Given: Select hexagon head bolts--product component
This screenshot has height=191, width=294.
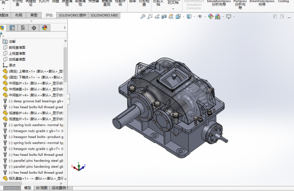Looking at the screenshot, I should [33, 137].
